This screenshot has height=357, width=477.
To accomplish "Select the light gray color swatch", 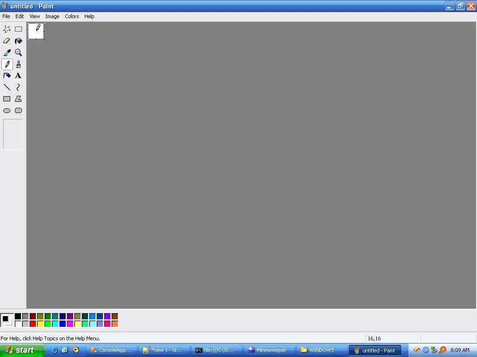I will (26, 324).
